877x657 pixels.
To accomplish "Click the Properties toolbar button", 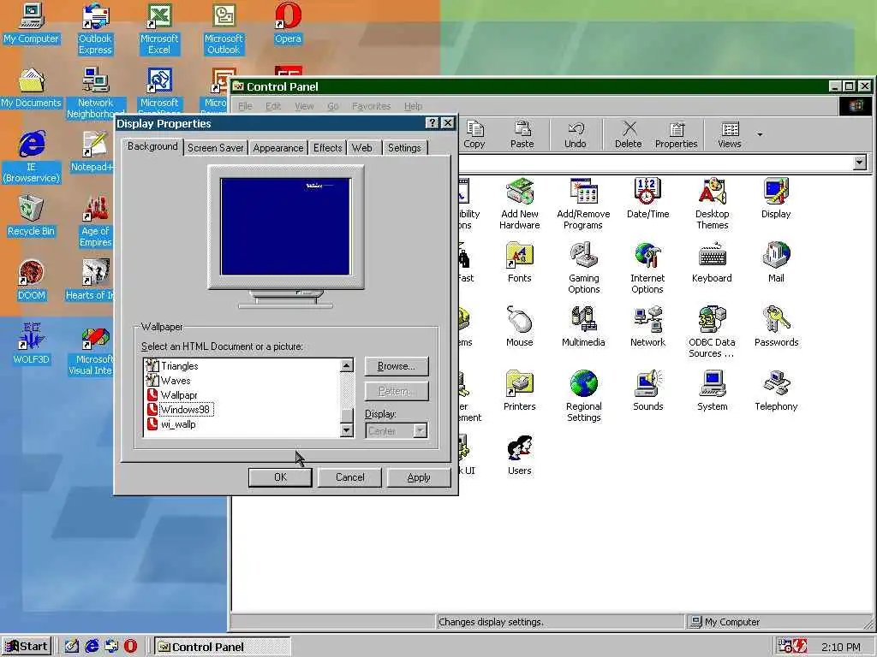I will pos(677,134).
